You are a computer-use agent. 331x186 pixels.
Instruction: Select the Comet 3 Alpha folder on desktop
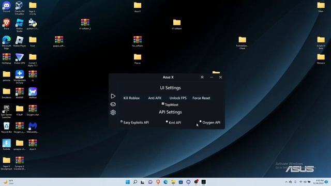[x=33, y=60]
